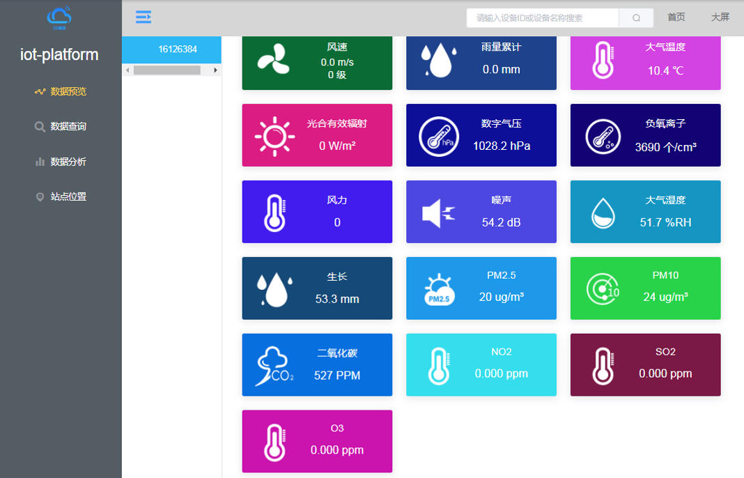Click the noise speaker icon
Viewport: 744px width, 478px height.
click(x=438, y=213)
